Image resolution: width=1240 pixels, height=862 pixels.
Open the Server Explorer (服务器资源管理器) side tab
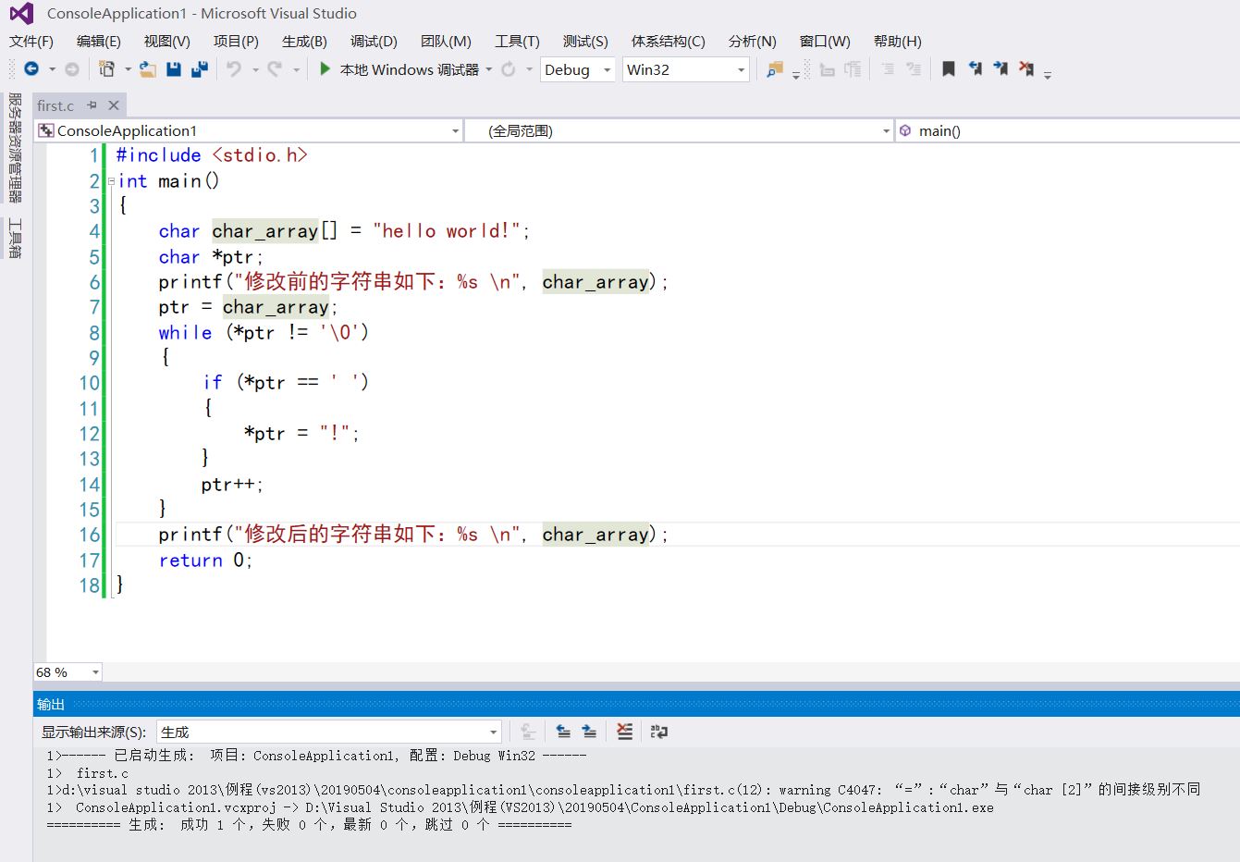[x=15, y=148]
